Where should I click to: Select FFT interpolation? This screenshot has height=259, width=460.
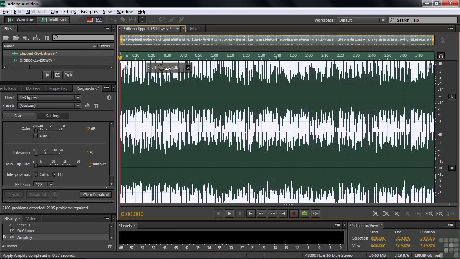click(x=54, y=174)
